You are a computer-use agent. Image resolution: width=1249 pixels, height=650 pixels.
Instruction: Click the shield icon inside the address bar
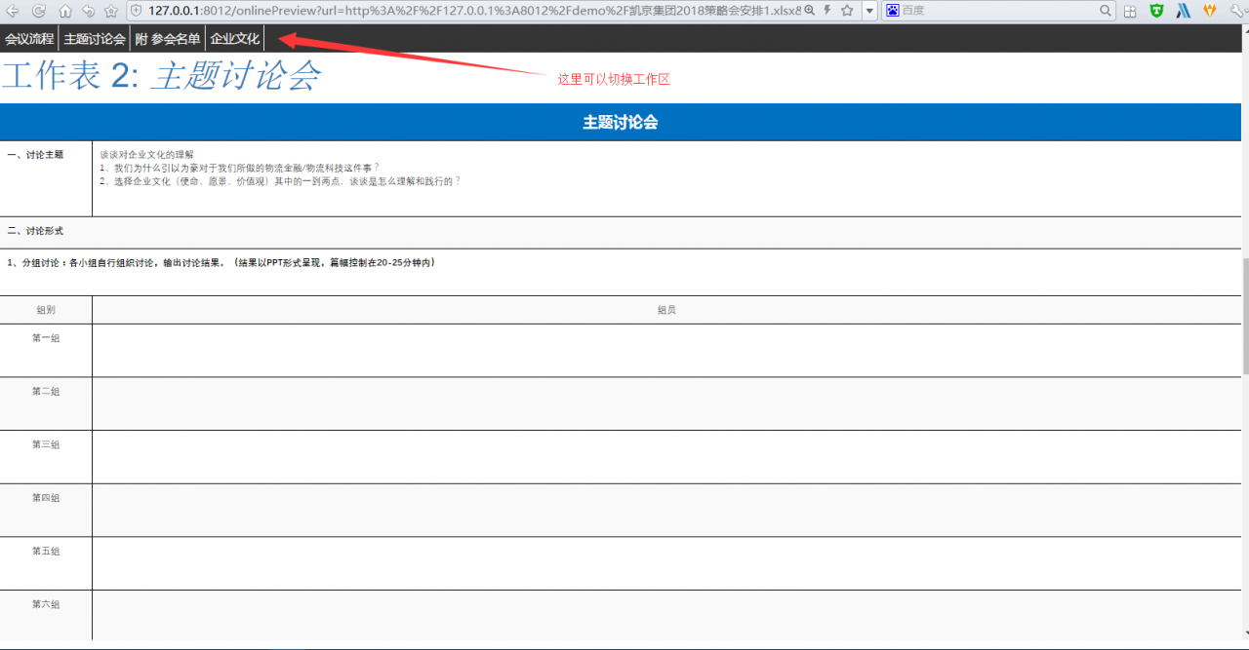pos(136,11)
